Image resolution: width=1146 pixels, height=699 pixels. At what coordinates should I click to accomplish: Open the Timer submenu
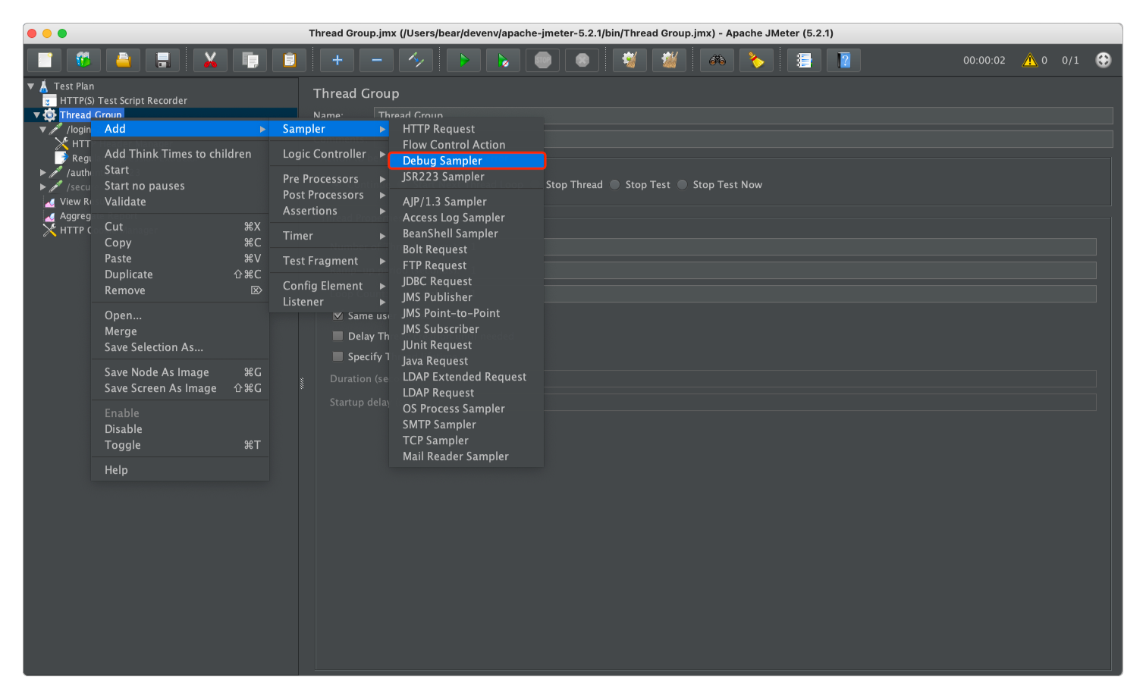[328, 236]
